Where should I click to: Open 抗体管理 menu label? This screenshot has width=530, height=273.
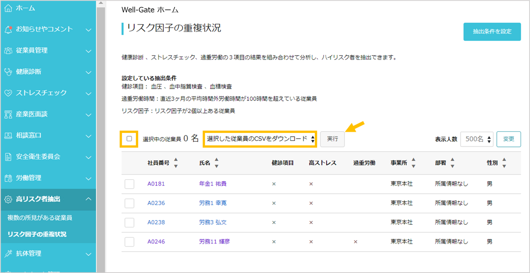pyautogui.click(x=28, y=254)
